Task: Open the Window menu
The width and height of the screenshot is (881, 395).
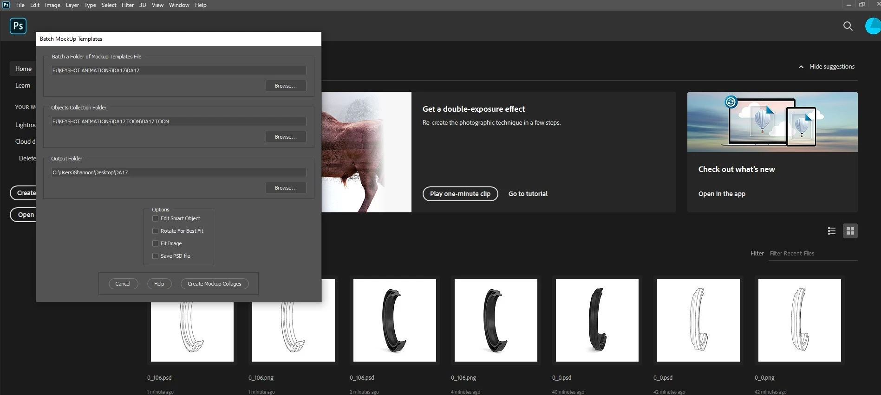Action: click(179, 5)
